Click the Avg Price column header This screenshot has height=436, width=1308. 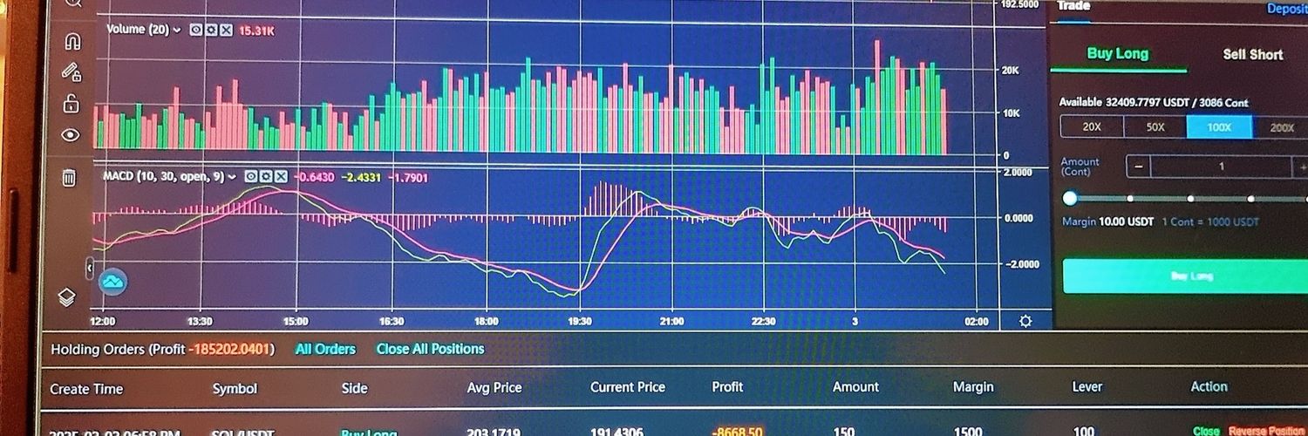[494, 387]
